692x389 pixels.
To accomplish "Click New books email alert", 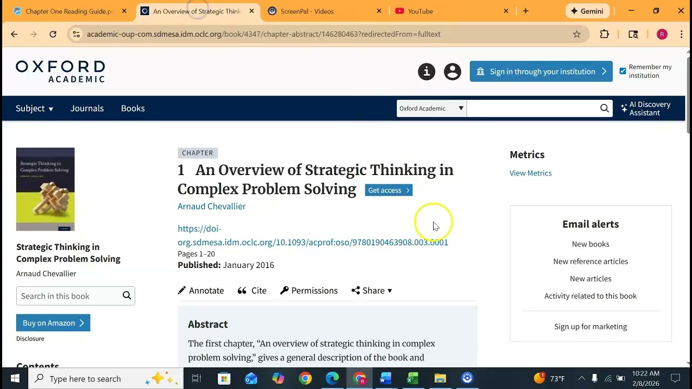I will [590, 244].
